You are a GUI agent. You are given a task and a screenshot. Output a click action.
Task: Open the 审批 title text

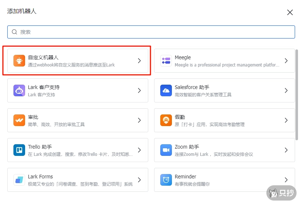pyautogui.click(x=33, y=117)
